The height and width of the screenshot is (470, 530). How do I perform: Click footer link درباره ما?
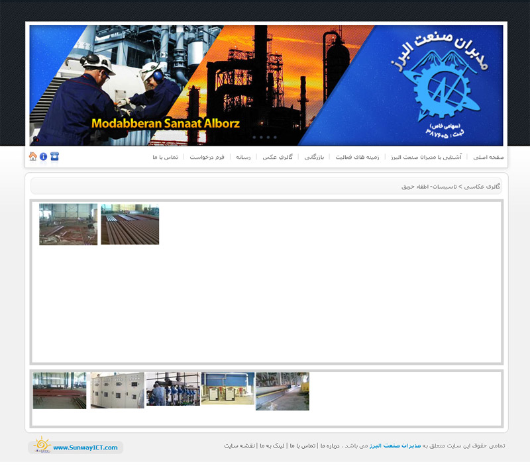point(330,446)
